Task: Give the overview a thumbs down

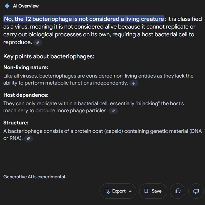Action: (x=196, y=191)
